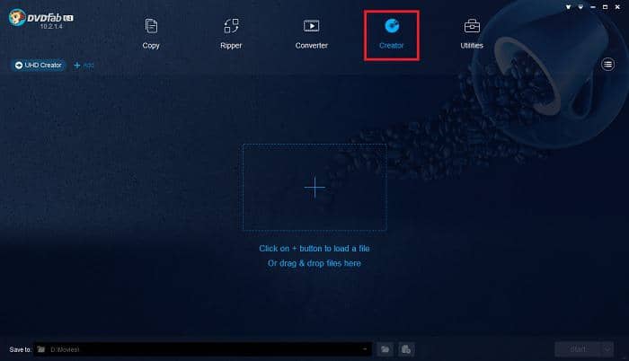This screenshot has width=629, height=361.
Task: Minimize the DVDFab window
Action: pos(593,7)
